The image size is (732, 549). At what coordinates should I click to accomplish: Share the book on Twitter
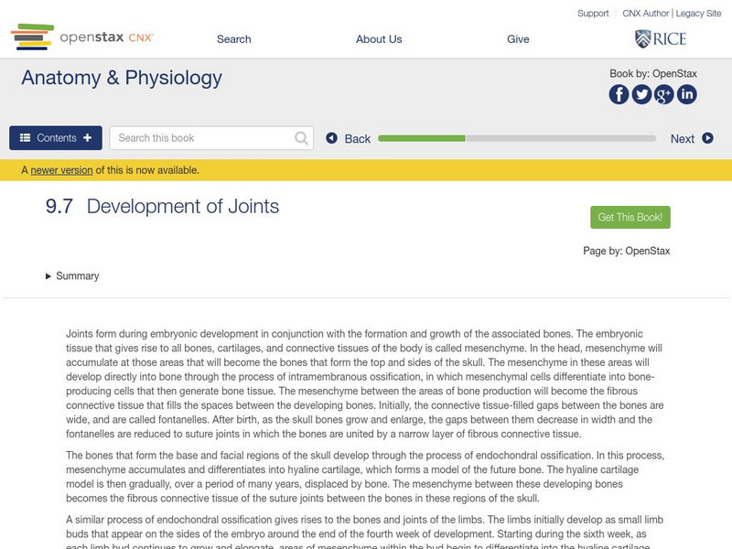pos(641,95)
